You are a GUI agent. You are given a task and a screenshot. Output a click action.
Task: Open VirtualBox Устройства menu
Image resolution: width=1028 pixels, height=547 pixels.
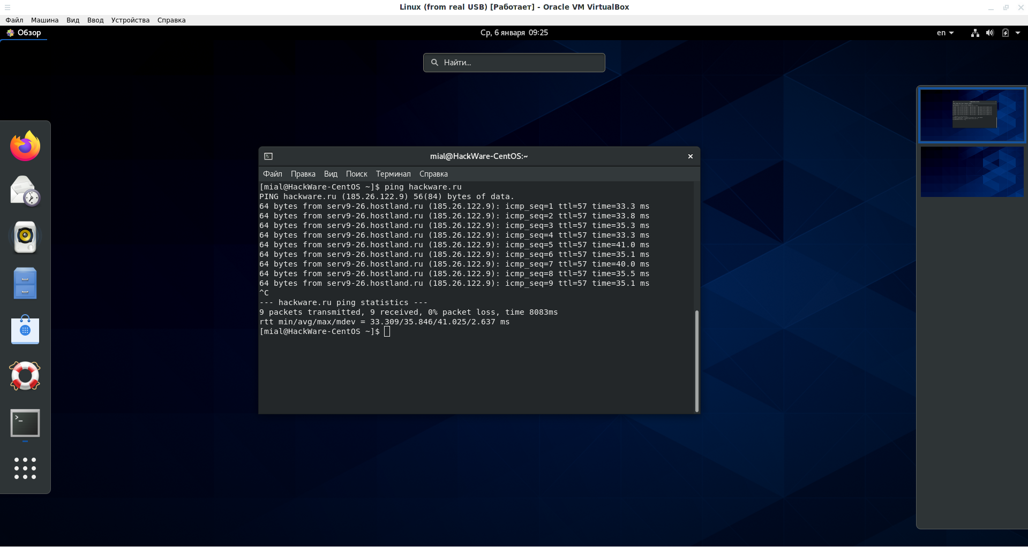point(130,20)
